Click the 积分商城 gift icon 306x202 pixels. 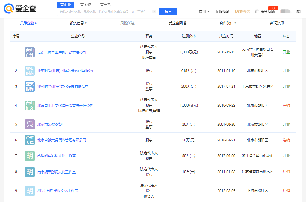[x=257, y=12]
